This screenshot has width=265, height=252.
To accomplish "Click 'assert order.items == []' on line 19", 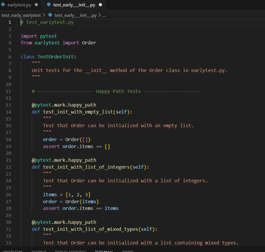I will click(76, 146).
